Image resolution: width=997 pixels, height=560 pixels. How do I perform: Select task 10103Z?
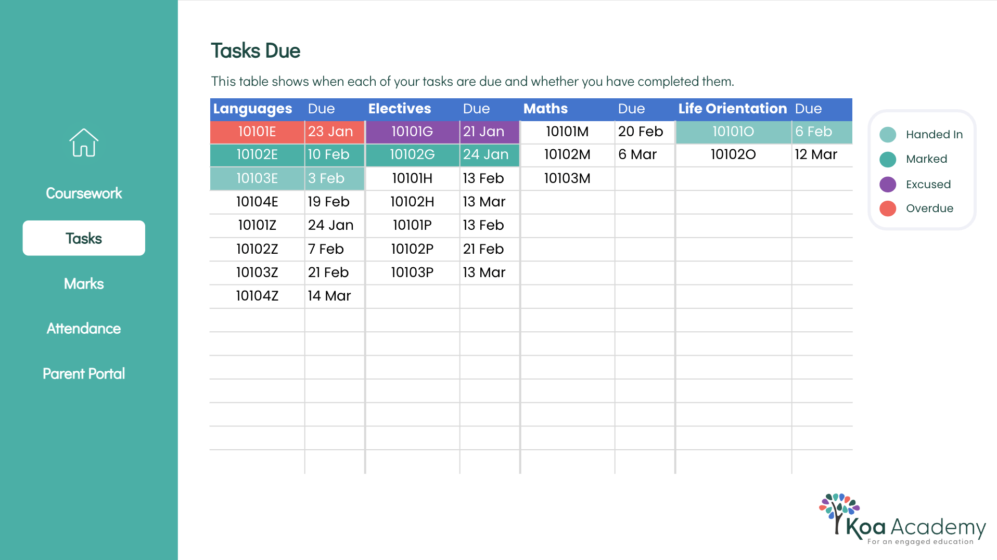pyautogui.click(x=257, y=272)
